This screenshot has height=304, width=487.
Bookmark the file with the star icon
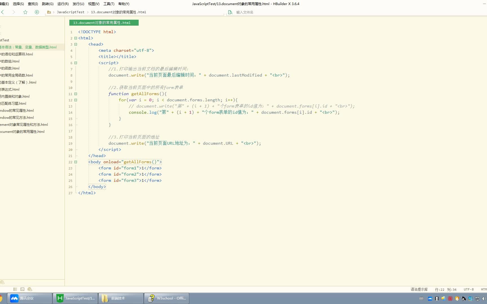25,12
